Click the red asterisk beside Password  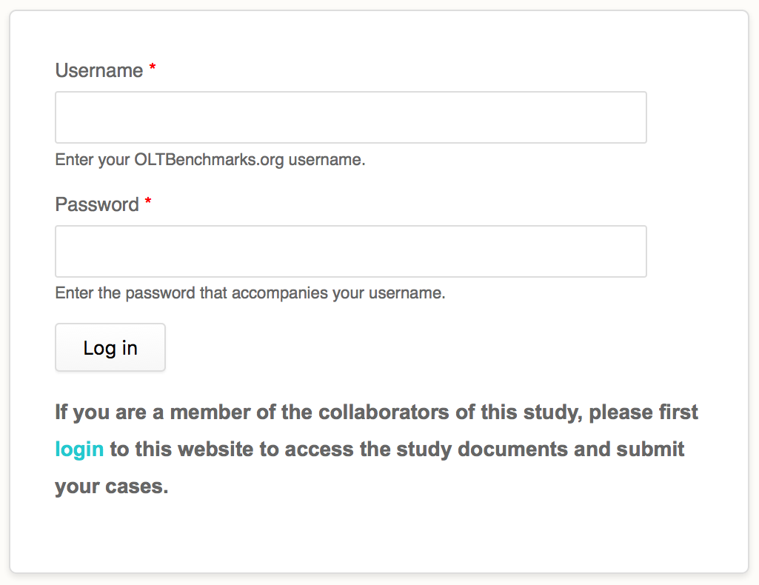click(x=148, y=203)
